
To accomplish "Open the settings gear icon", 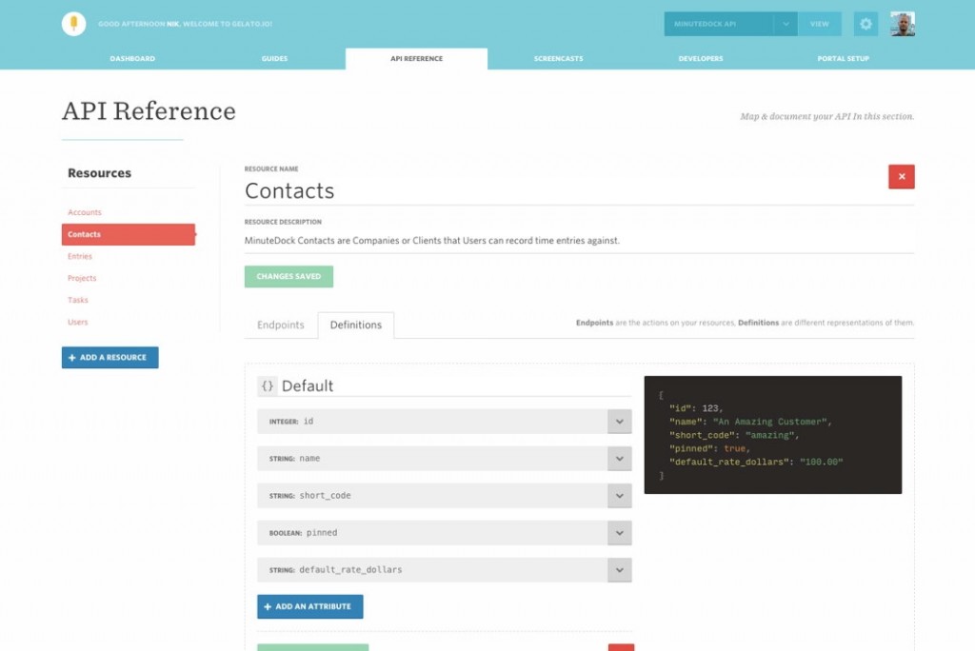I will tap(866, 24).
